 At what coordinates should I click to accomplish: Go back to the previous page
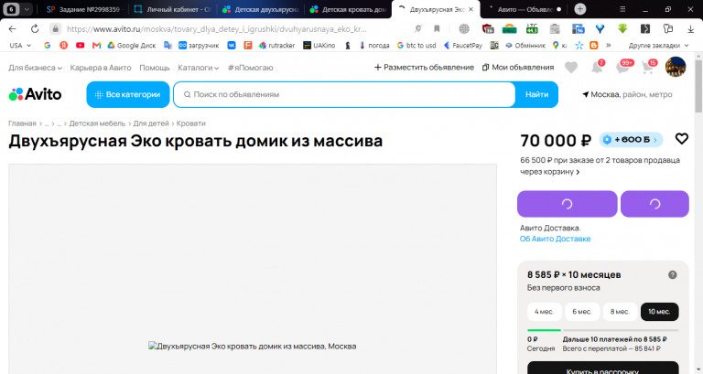12,28
